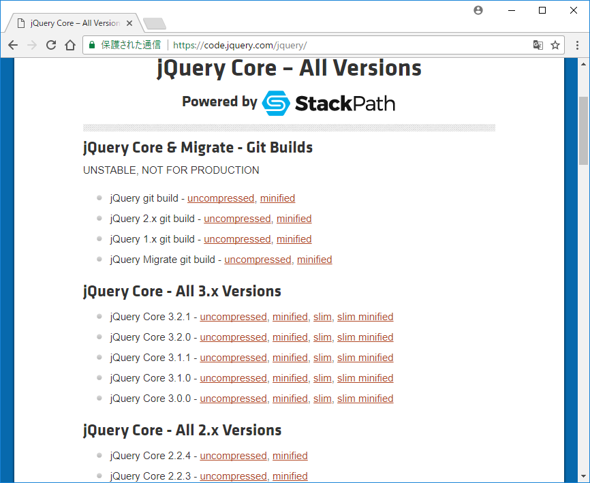Open jQuery Core 3.2.1 uncompressed link
Screen dimensions: 590x483
click(x=233, y=317)
